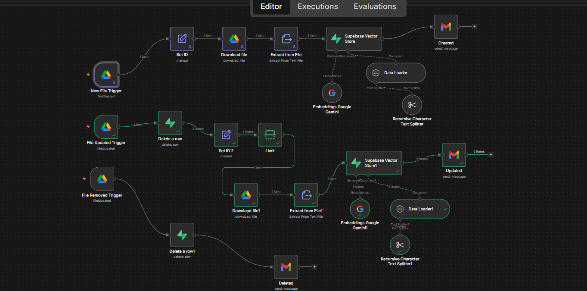Select the Updated Gmail node
Image resolution: width=587 pixels, height=291 pixels.
click(x=454, y=155)
